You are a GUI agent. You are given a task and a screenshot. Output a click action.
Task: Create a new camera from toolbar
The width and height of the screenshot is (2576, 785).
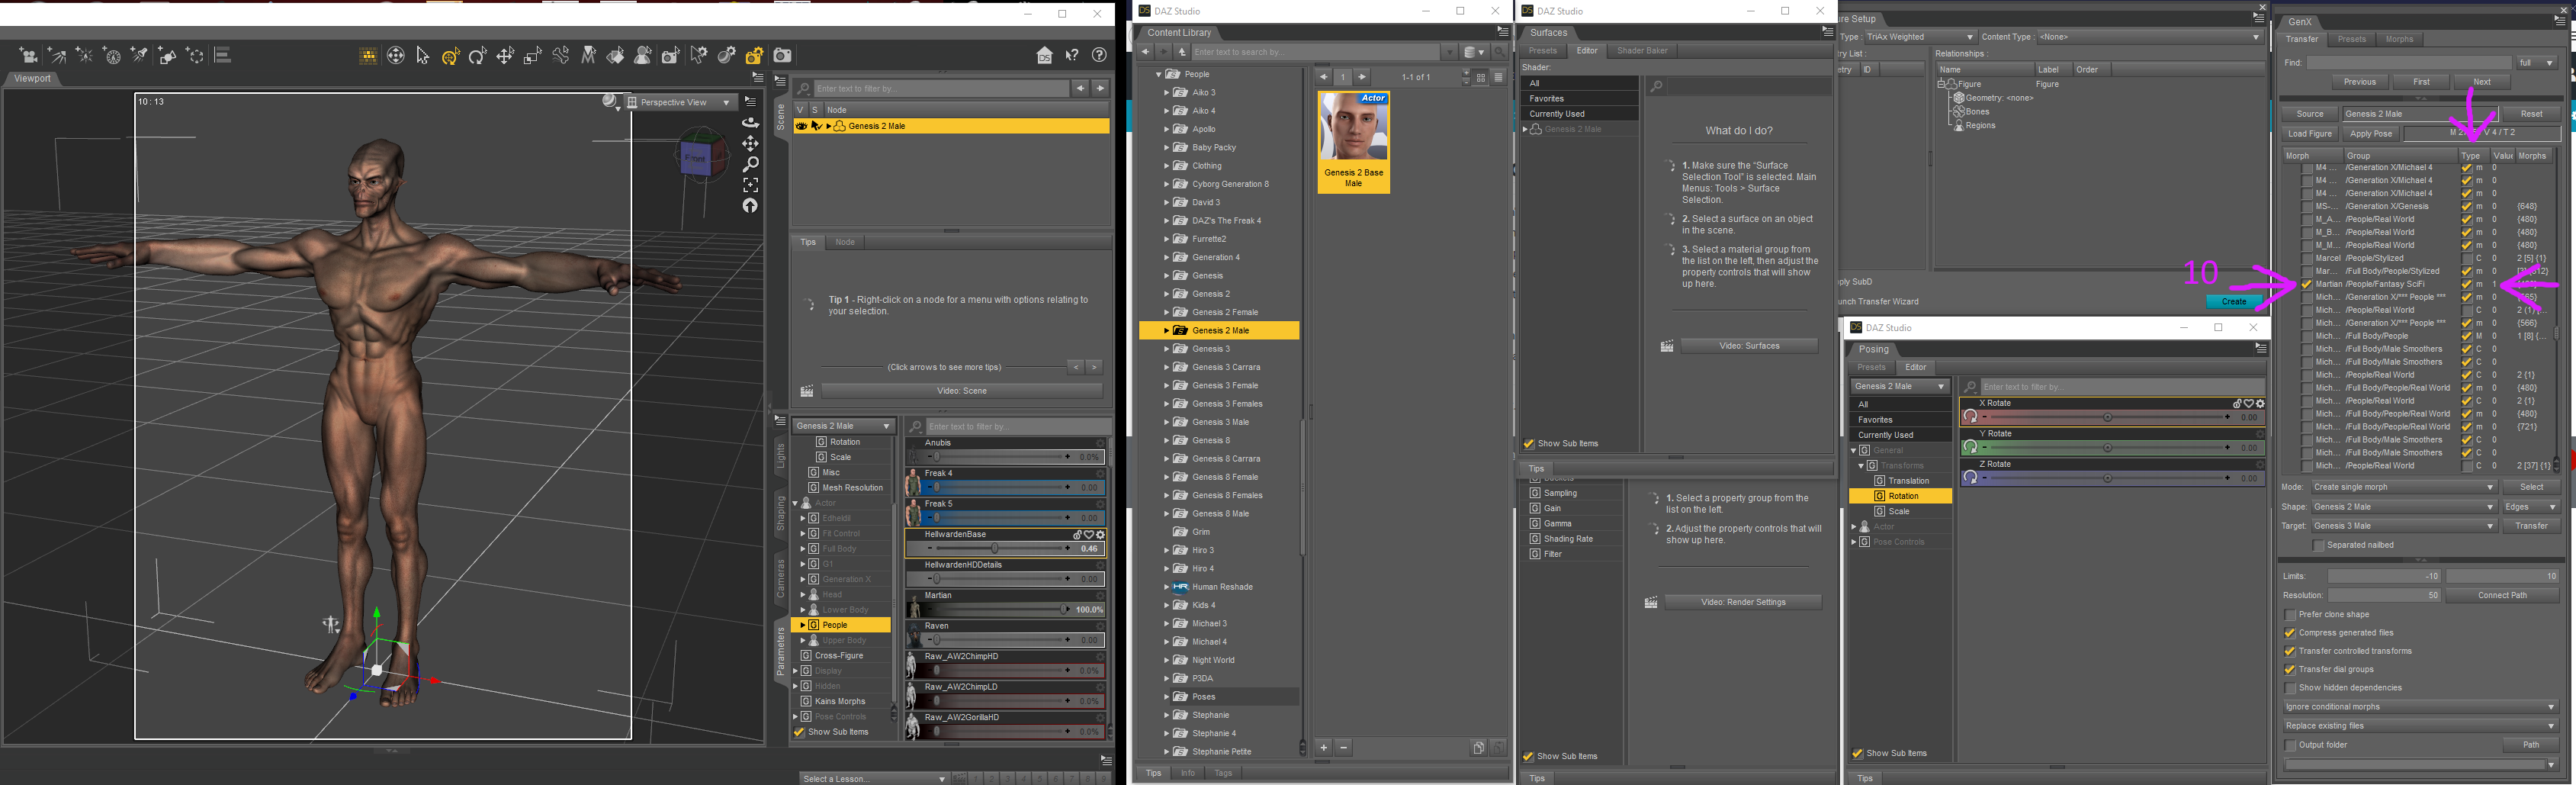coord(28,56)
